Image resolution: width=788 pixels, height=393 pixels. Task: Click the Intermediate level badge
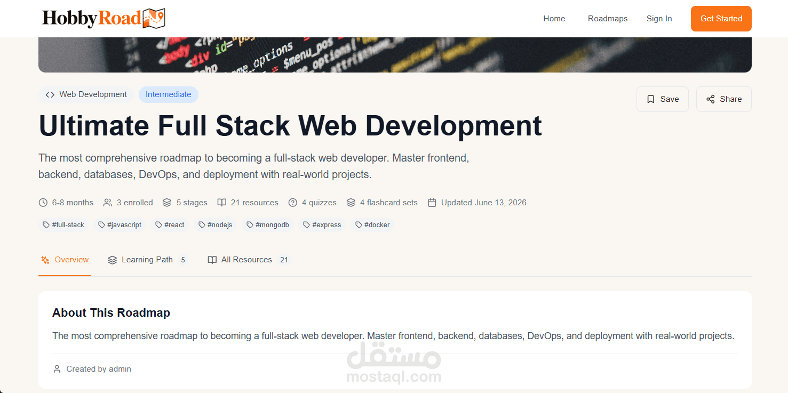point(169,94)
